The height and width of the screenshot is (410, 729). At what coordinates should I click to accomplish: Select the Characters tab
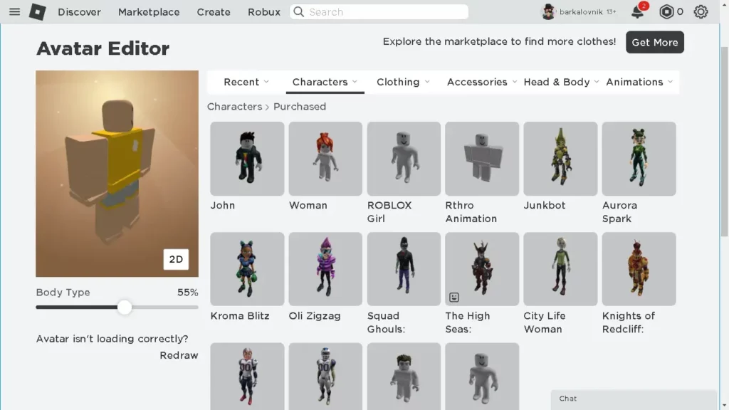(x=325, y=82)
